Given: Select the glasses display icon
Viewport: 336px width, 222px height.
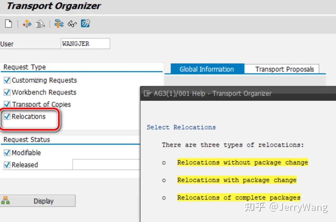Looking at the screenshot, I should click(x=72, y=24).
